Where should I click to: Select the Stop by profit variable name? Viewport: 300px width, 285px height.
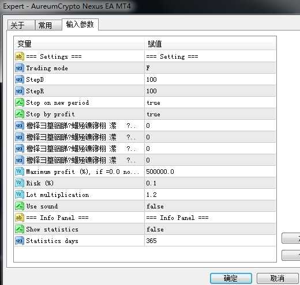(50, 115)
